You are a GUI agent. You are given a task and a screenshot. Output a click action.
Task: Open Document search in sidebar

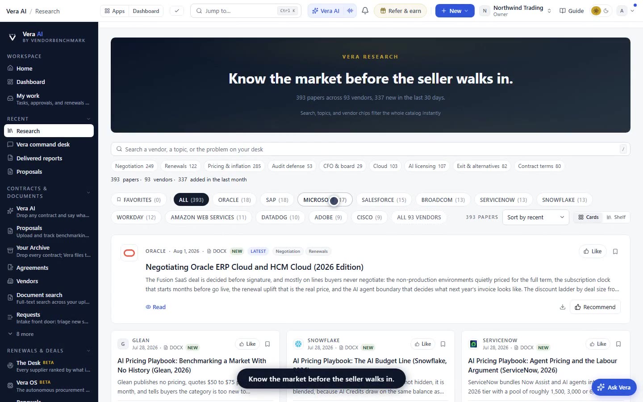coord(49,298)
